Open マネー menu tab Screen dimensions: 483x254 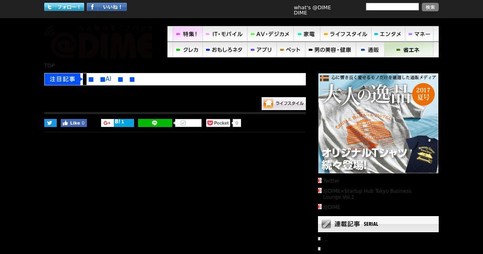point(419,34)
